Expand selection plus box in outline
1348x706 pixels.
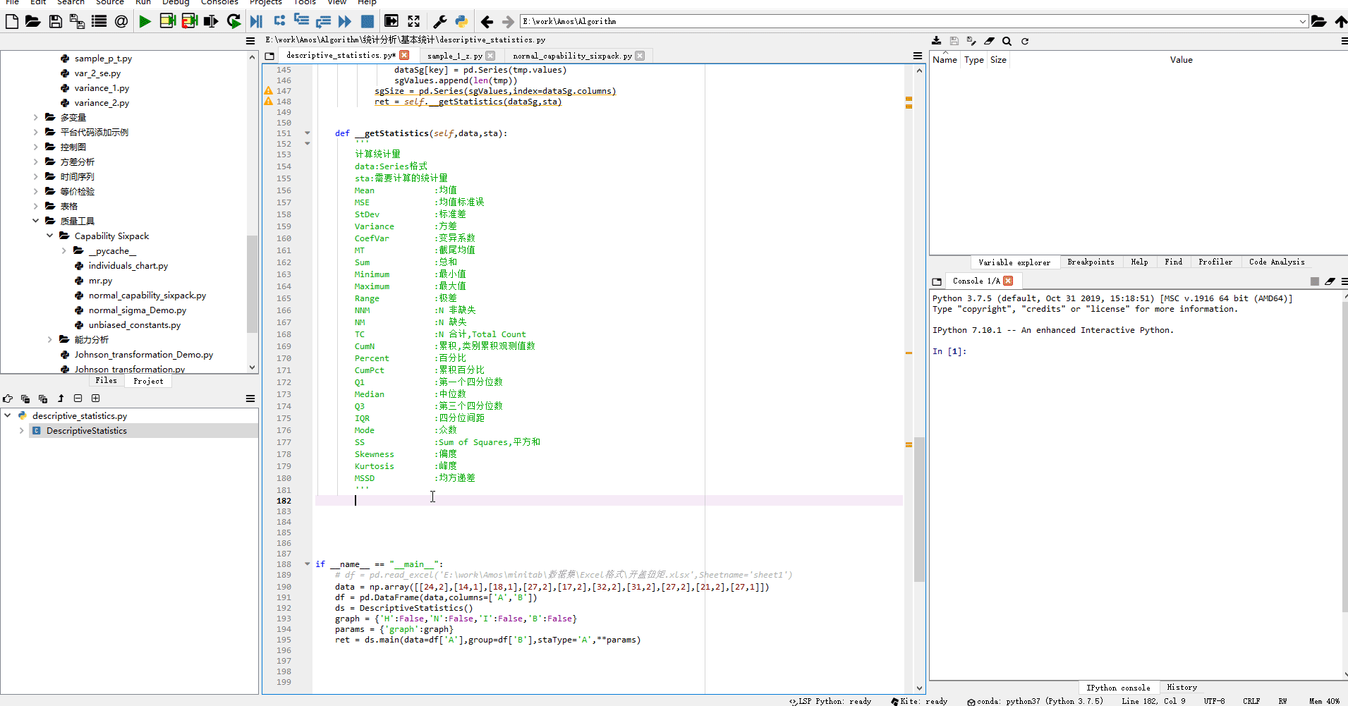pos(96,398)
